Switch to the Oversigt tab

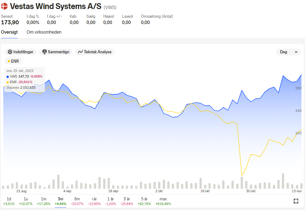(x=9, y=32)
